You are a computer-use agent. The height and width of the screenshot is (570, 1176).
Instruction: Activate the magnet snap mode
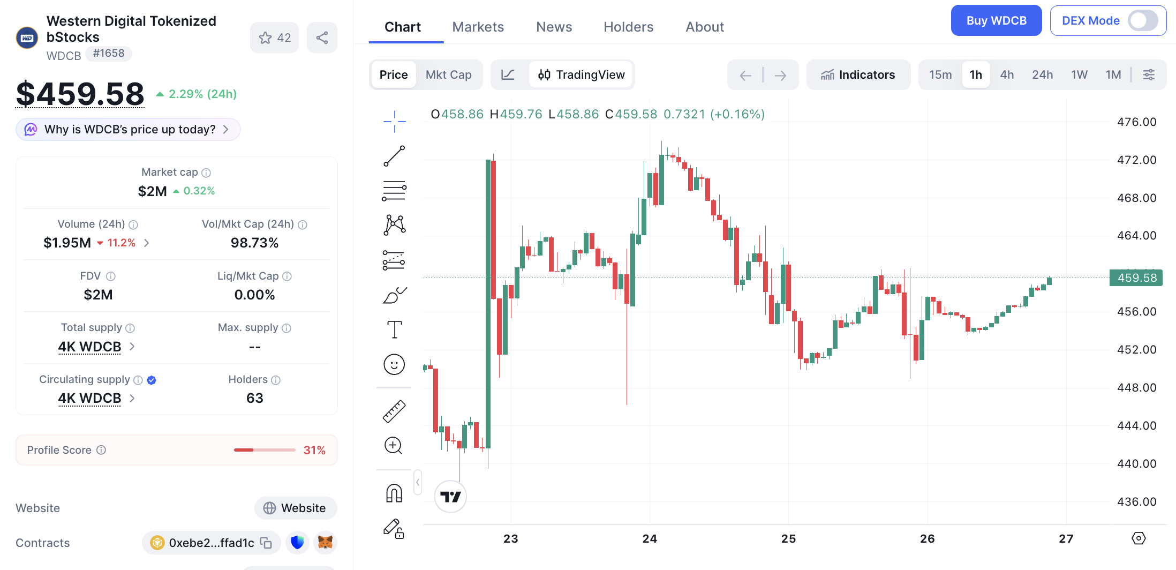[394, 493]
